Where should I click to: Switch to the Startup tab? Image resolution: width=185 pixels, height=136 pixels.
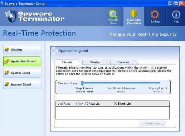pos(95,62)
